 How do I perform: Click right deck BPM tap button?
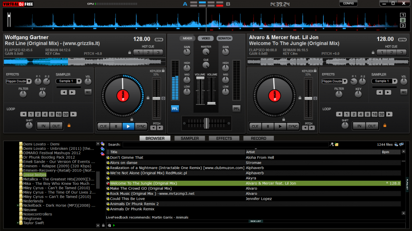pos(402,40)
